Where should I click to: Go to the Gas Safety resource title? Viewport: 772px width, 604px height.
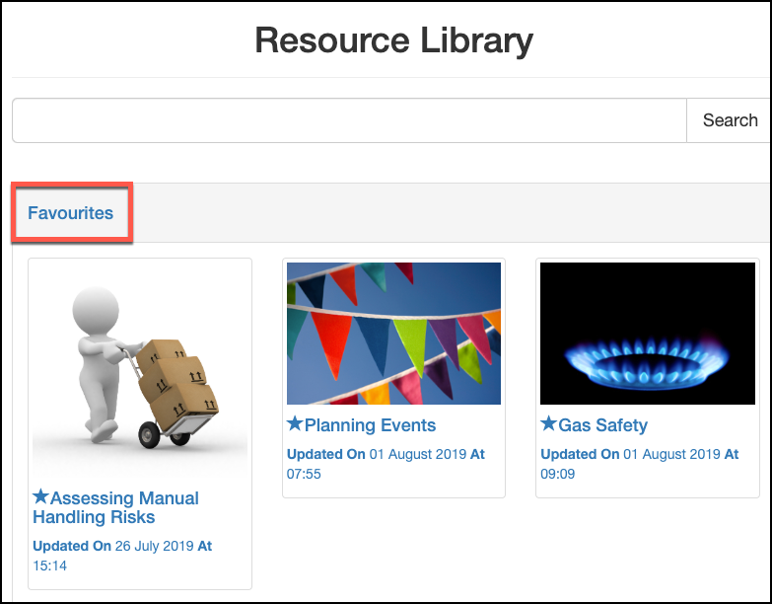click(602, 425)
